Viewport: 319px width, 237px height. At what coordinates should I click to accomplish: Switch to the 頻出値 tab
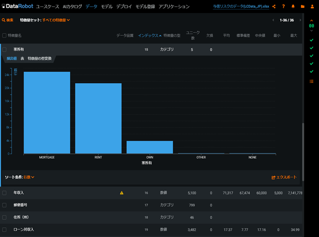point(12,59)
